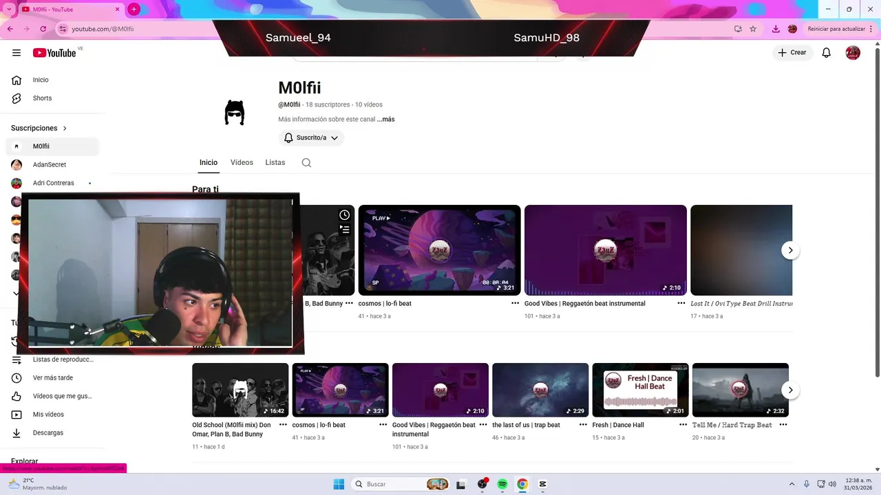Click Reiniciar para actualizar button
The width and height of the screenshot is (881, 495).
[x=836, y=29]
